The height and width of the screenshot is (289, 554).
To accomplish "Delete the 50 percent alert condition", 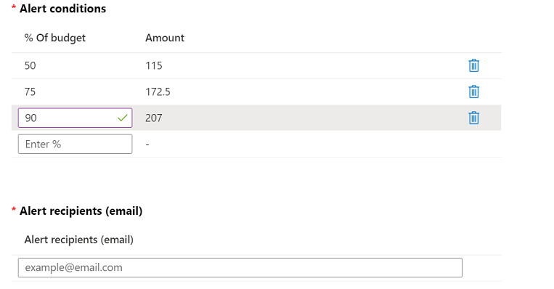I will click(x=473, y=65).
